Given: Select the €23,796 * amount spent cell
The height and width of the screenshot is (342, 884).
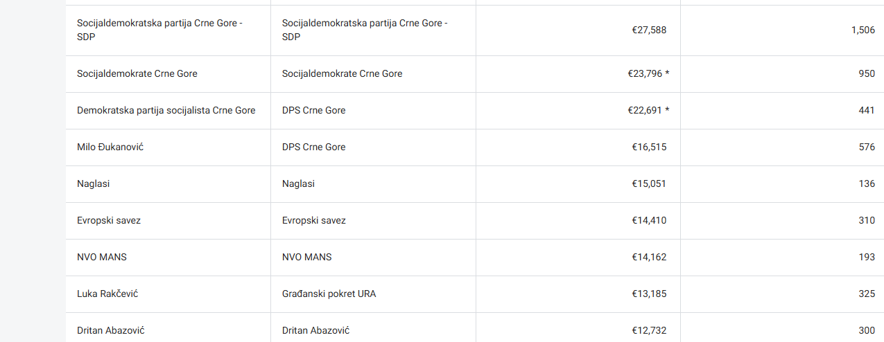Looking at the screenshot, I should click(x=579, y=74).
